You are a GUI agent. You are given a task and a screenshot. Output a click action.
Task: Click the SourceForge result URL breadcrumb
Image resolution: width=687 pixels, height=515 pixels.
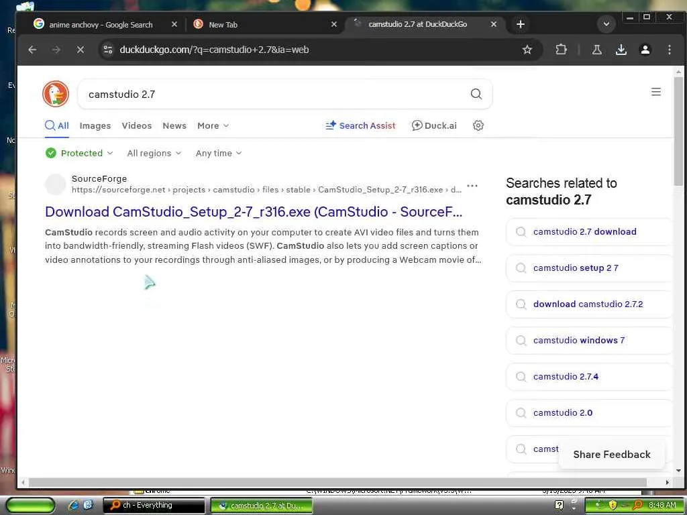266,190
